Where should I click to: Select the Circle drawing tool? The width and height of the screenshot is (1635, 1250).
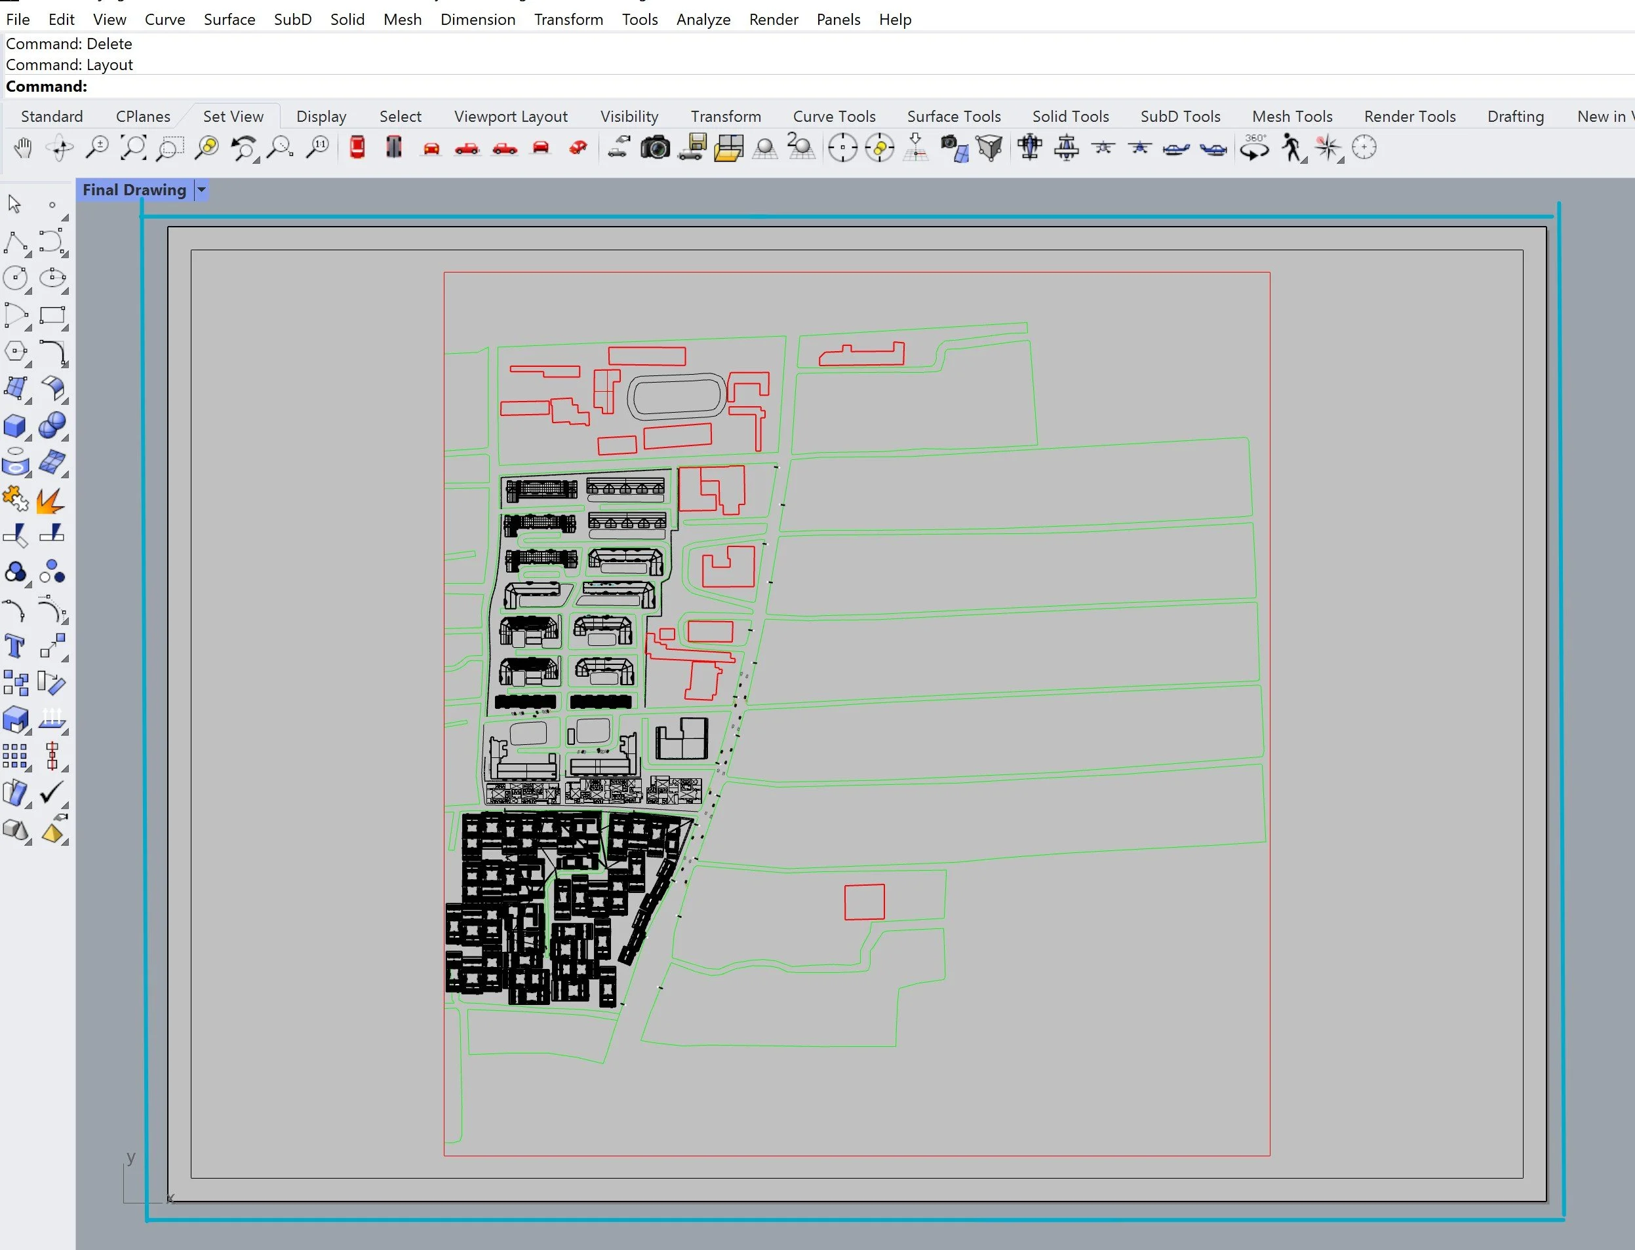[x=16, y=279]
